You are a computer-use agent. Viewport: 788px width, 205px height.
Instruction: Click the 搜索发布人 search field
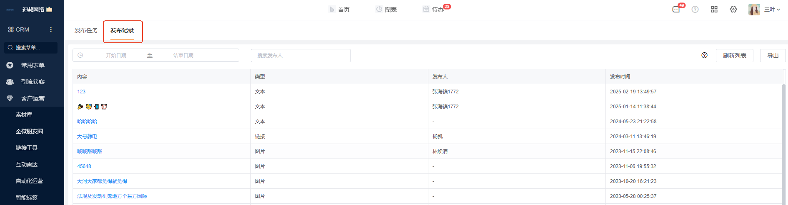pyautogui.click(x=300, y=56)
